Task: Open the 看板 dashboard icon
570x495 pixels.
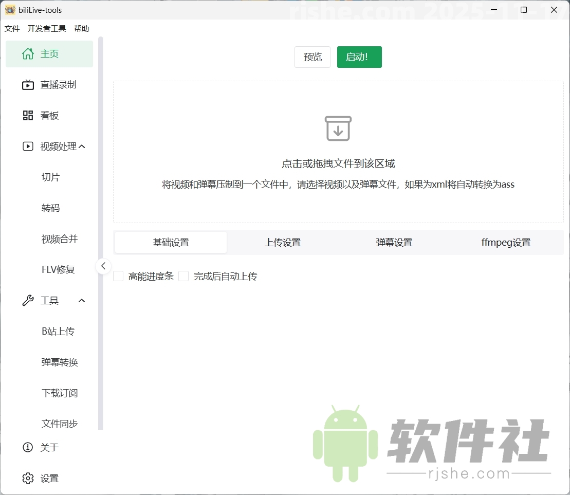Action: tap(27, 115)
